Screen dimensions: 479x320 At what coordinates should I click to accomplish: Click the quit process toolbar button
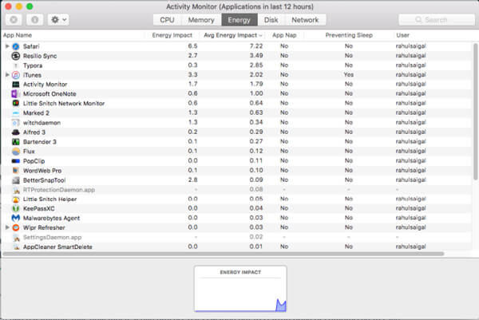[14, 20]
